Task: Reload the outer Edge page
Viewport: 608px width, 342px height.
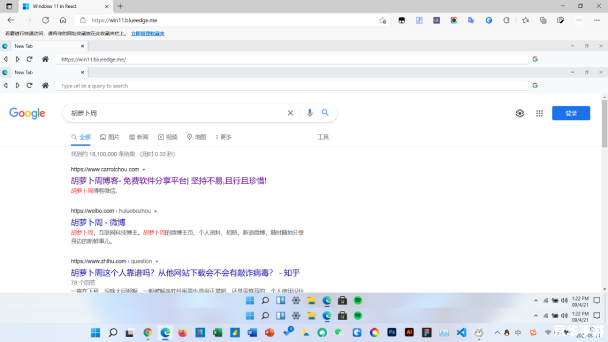Action: [46, 20]
